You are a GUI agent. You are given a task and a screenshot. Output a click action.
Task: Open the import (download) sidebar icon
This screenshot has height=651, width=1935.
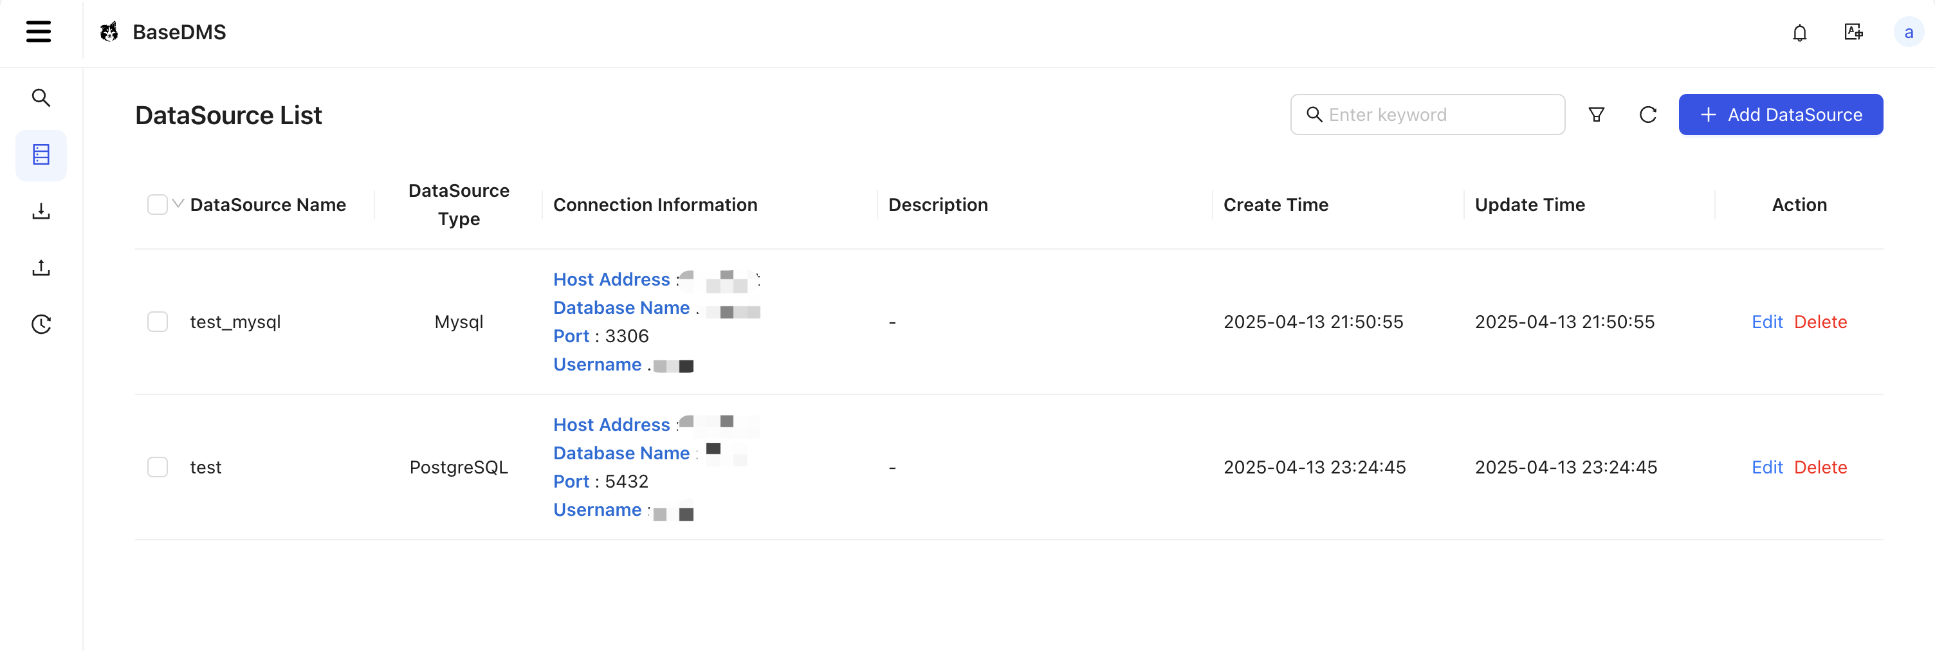(41, 211)
